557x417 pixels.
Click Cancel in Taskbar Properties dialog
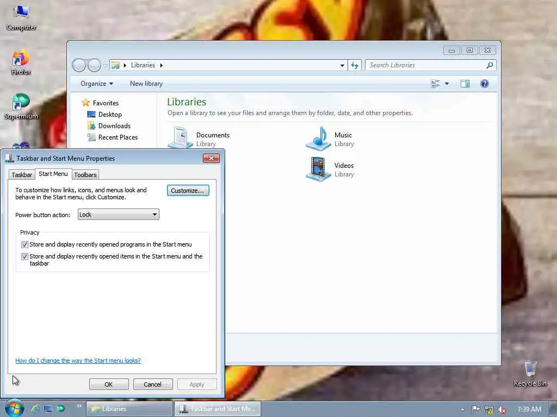[153, 384]
